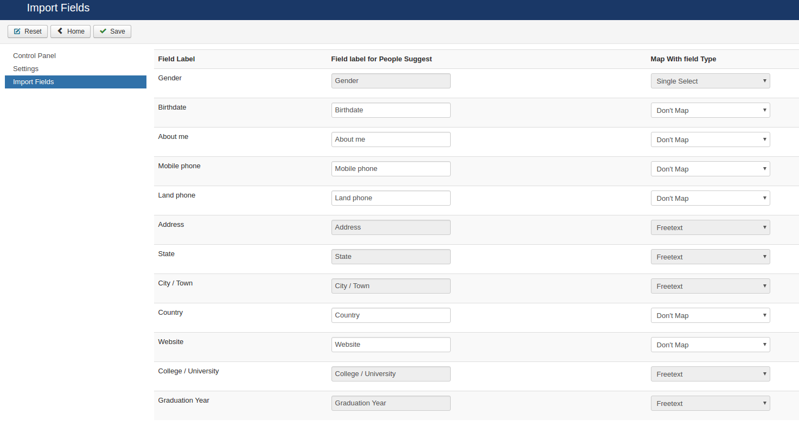
Task: Click the Land phone label input field
Action: click(x=391, y=198)
